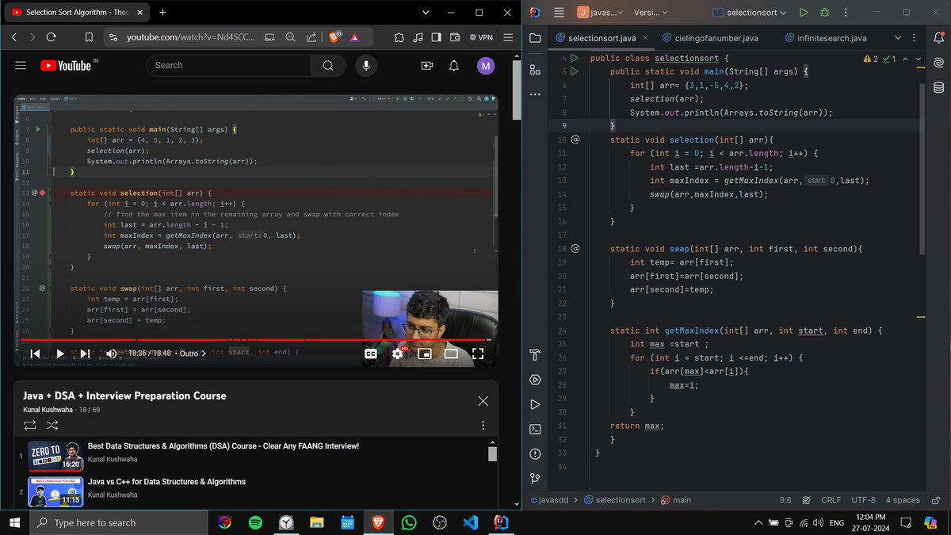The height and width of the screenshot is (535, 951).
Task: Toggle closed captions on the video
Action: coord(371,353)
